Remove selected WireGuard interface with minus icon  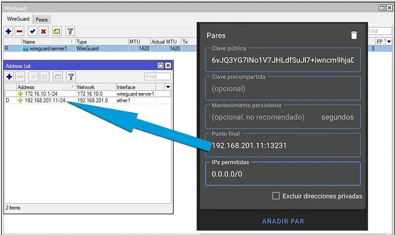tap(19, 31)
